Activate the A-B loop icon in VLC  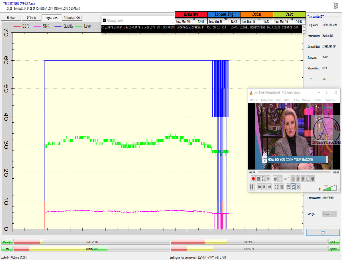263,179
